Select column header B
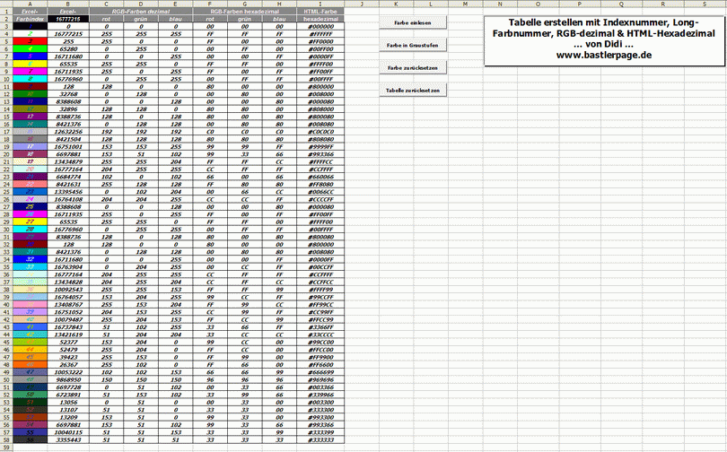 pyautogui.click(x=68, y=4)
